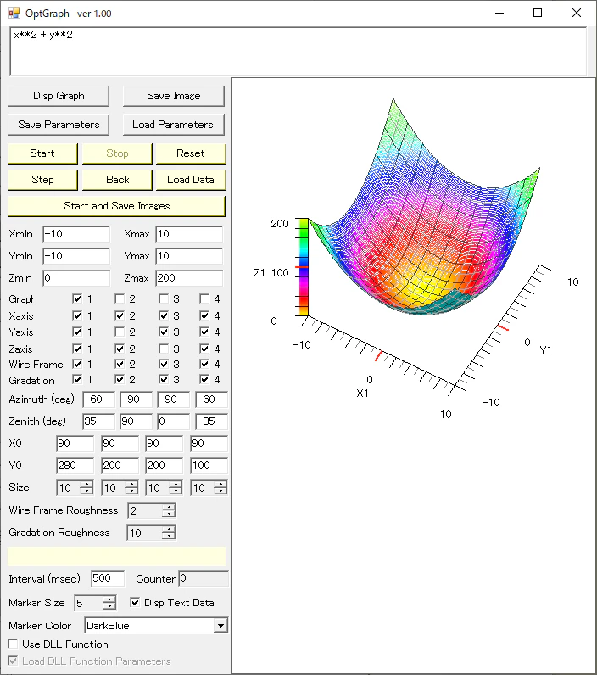Click the Counter field
The height and width of the screenshot is (675, 597).
coord(204,578)
